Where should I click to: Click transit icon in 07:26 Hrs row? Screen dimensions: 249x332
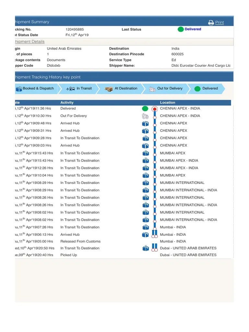click(x=146, y=227)
